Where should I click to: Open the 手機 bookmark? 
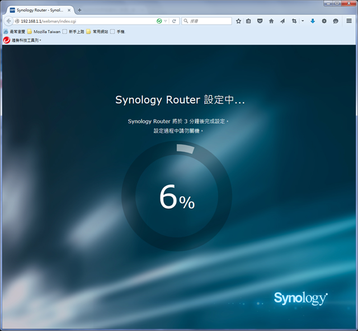[x=118, y=32]
